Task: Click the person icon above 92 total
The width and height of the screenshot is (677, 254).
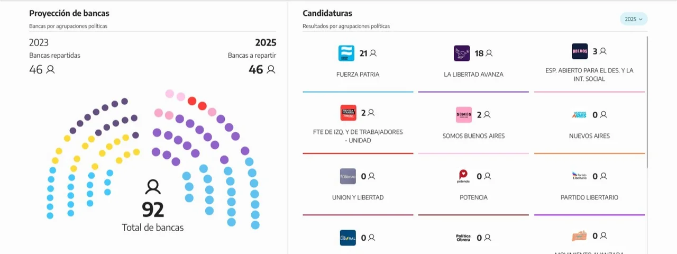Action: pyautogui.click(x=153, y=186)
